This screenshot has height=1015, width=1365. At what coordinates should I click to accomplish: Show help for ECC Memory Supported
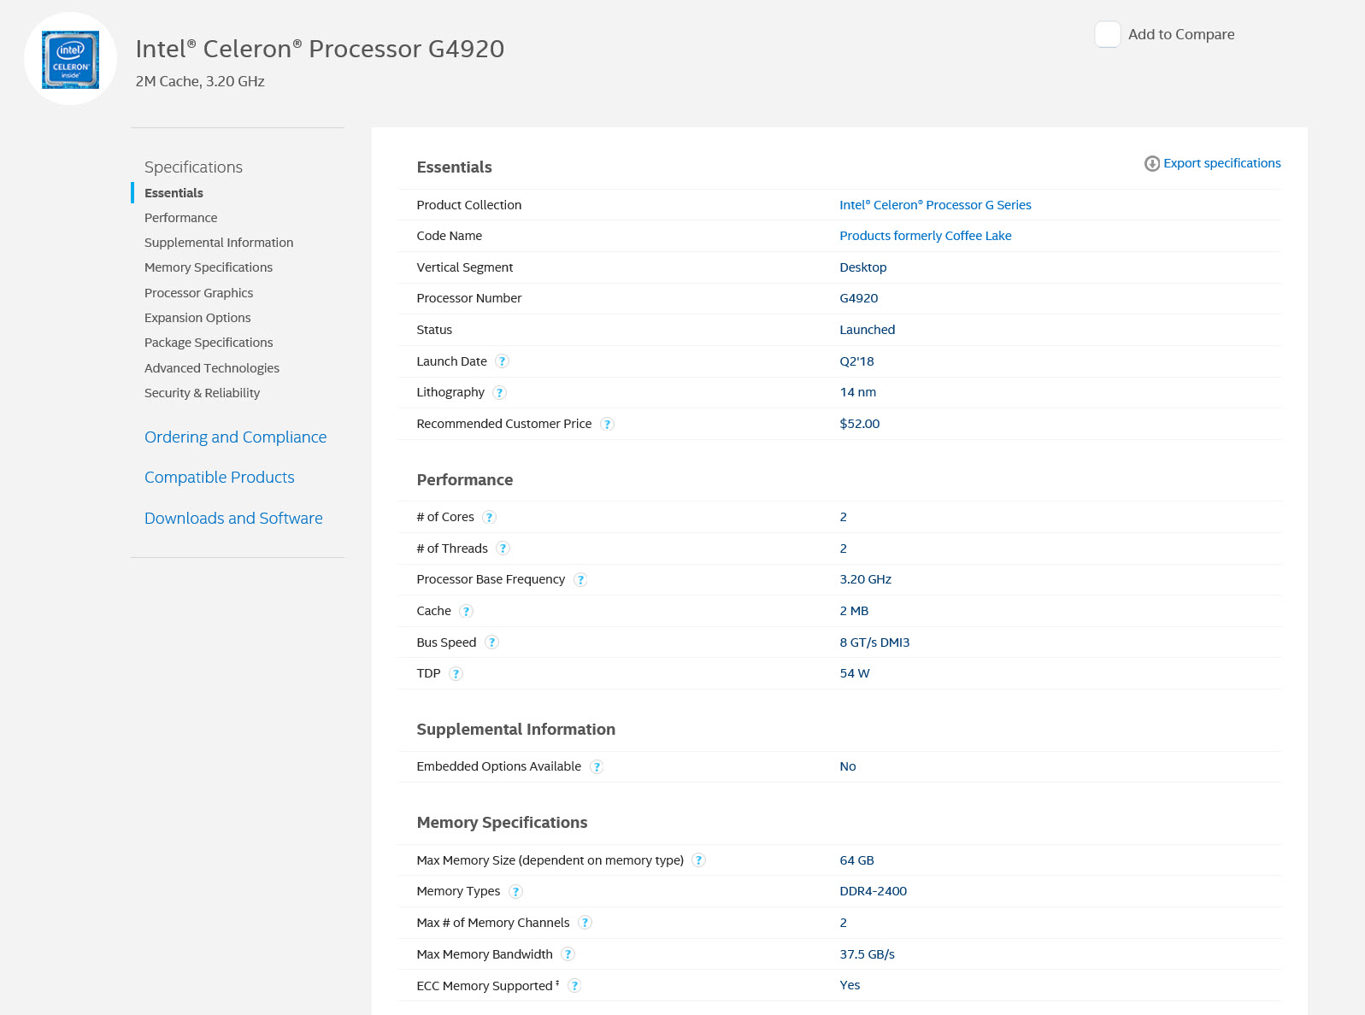pos(574,986)
